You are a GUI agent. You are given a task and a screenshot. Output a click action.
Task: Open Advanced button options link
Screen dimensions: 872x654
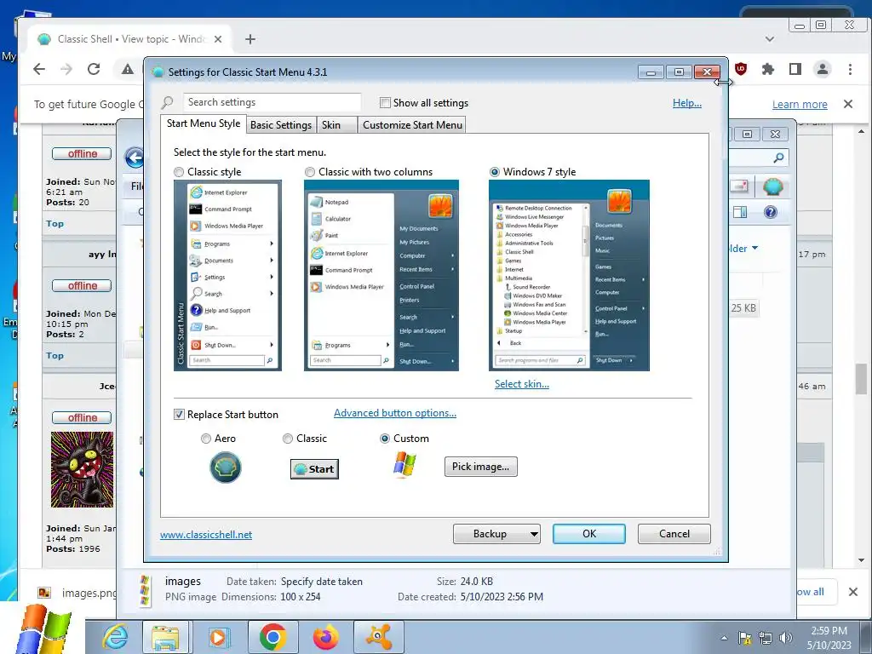click(x=395, y=413)
